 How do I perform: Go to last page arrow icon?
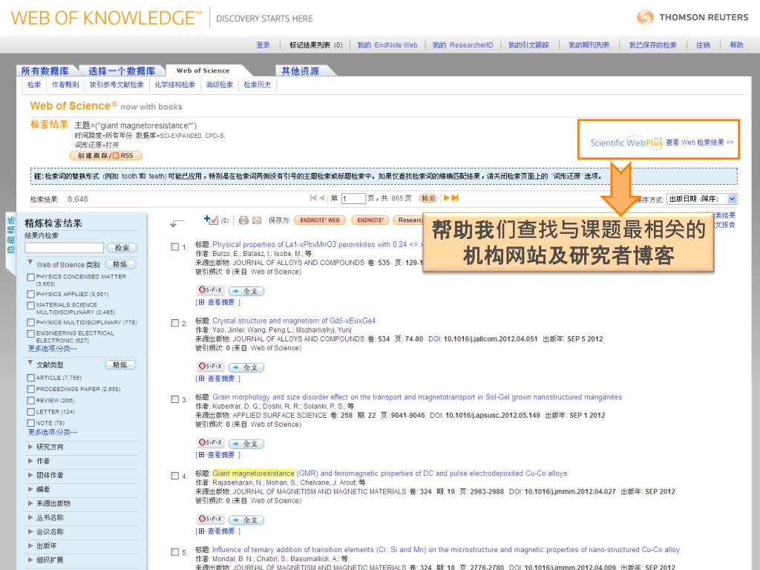click(x=455, y=197)
